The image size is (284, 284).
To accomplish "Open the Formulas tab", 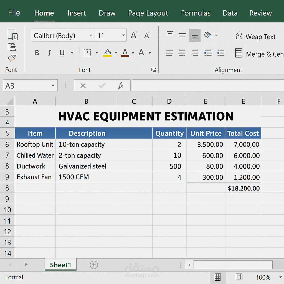I will (x=196, y=13).
